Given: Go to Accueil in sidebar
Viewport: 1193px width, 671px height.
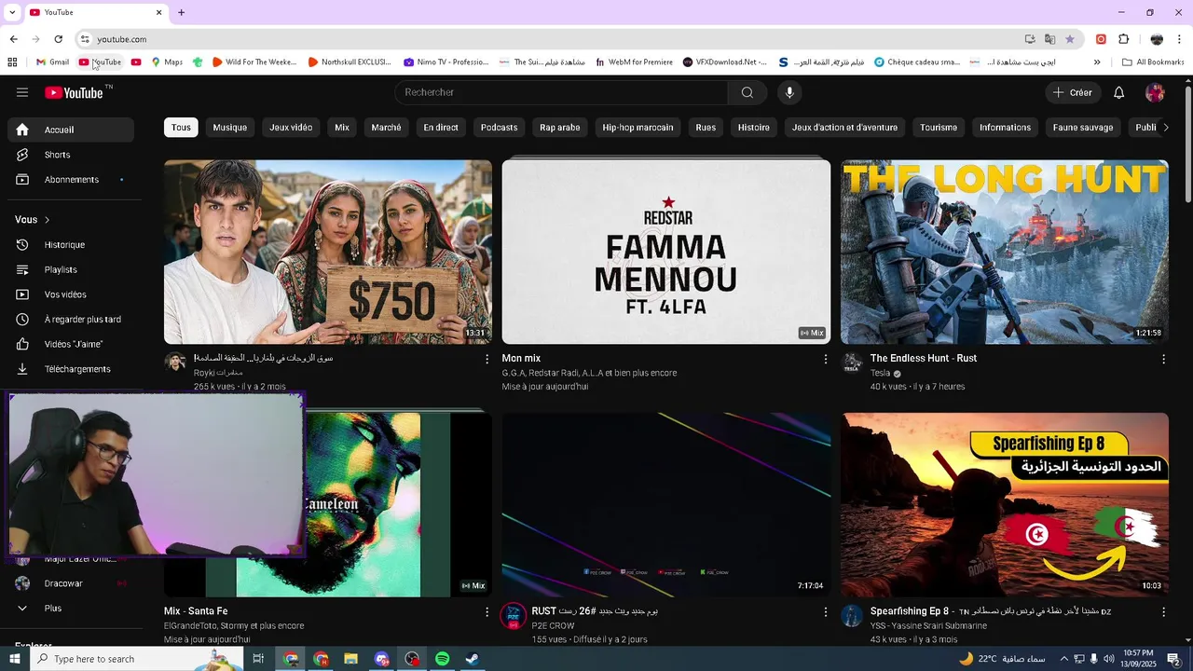Looking at the screenshot, I should click(x=71, y=130).
